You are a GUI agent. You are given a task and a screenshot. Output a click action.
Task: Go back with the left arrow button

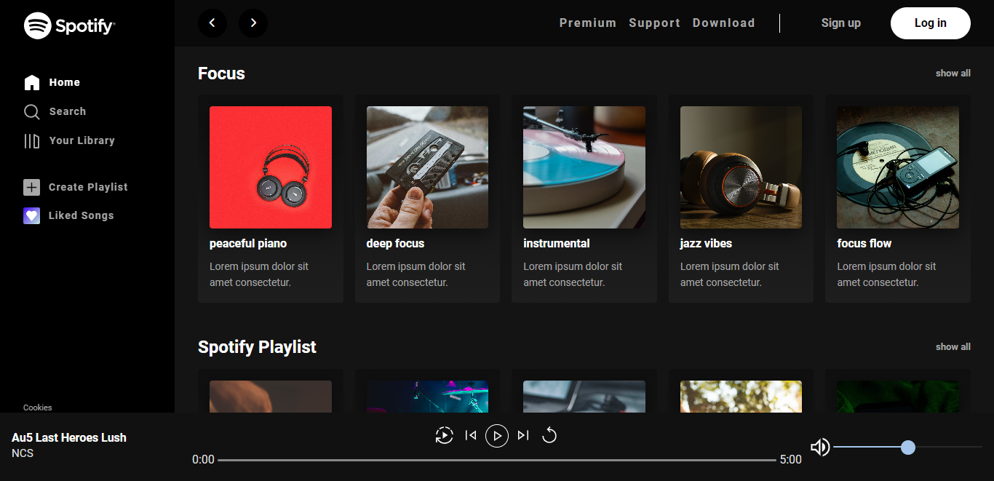tap(212, 23)
